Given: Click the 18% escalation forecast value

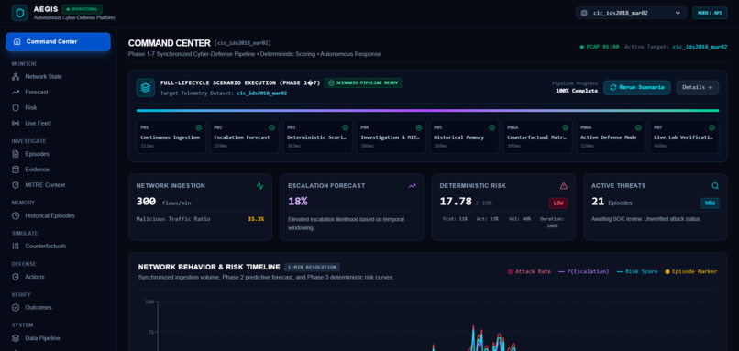Looking at the screenshot, I should click(298, 202).
